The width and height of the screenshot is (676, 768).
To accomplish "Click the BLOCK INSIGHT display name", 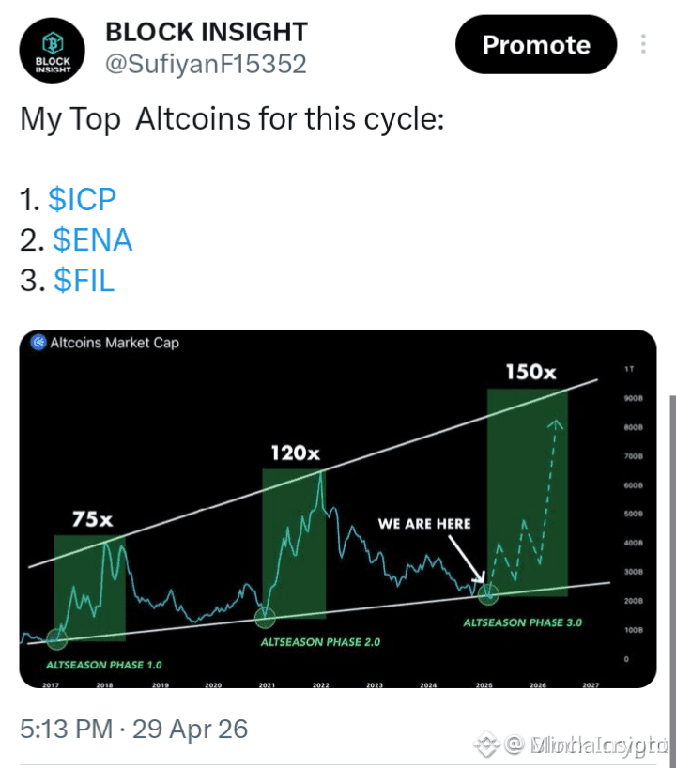I will pos(207,32).
